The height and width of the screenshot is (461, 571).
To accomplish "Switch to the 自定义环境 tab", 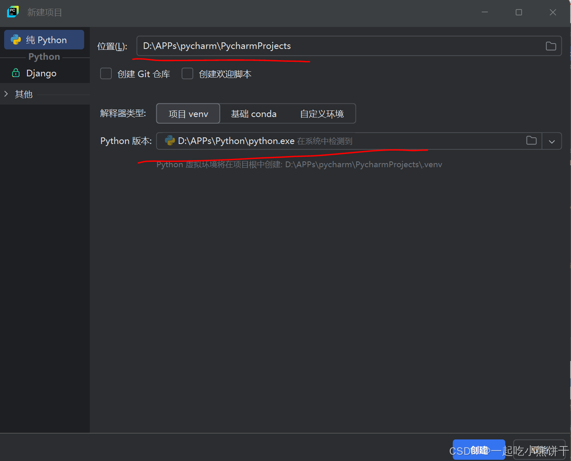I will tap(322, 113).
